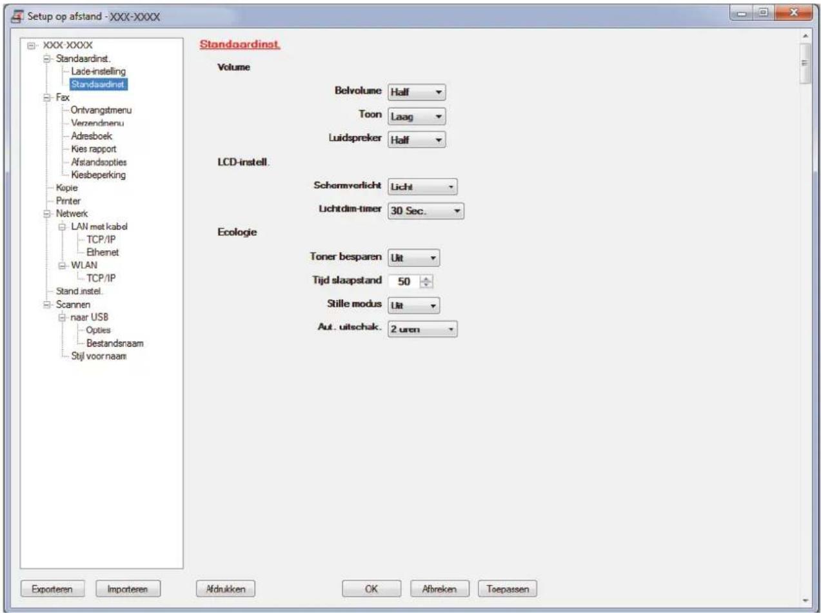
Task: Open the Toner besparen dropdown
Action: tap(413, 257)
